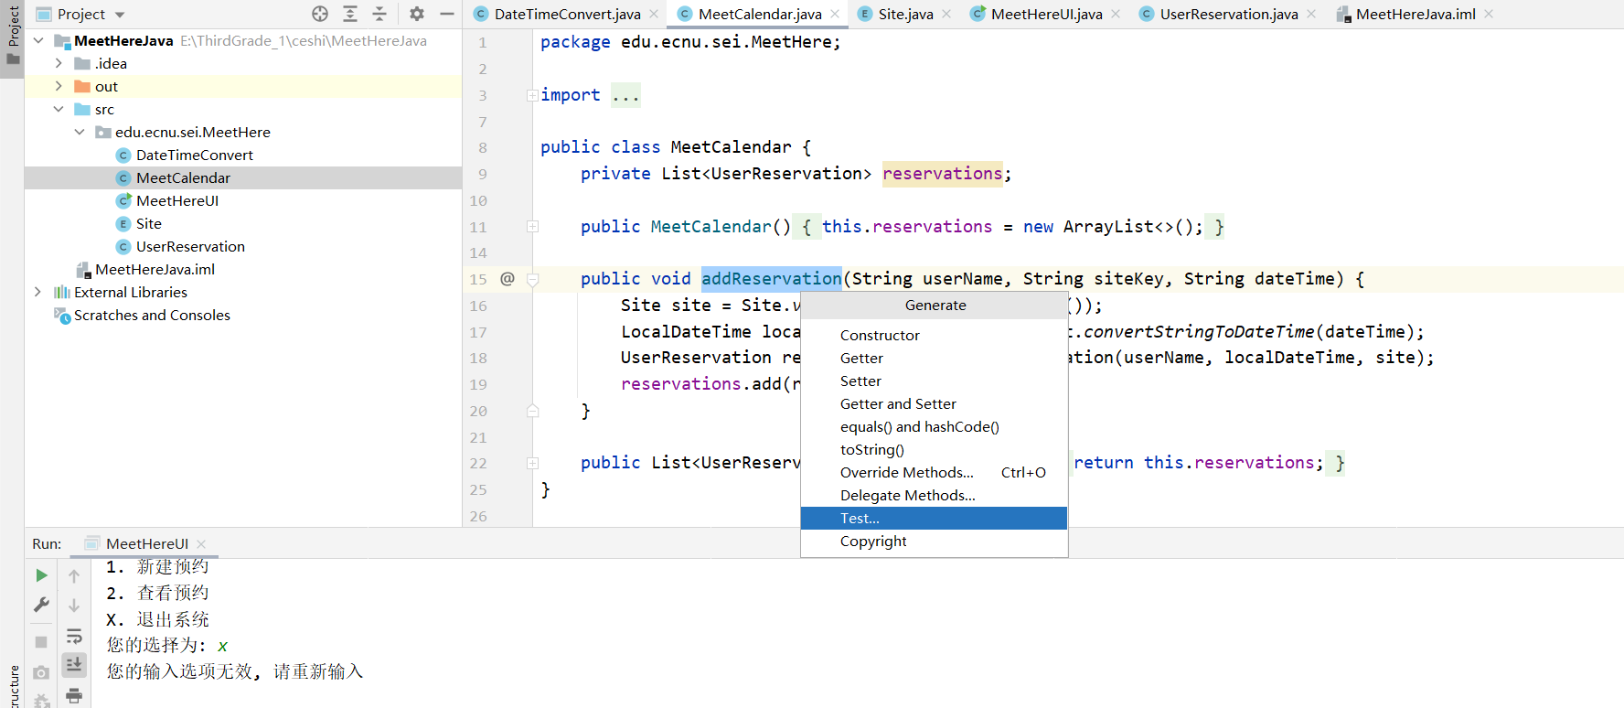The height and width of the screenshot is (708, 1624).
Task: Select MeetHereUI class in tree
Action: [177, 200]
